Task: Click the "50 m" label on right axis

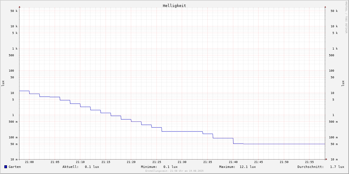Action: click(334, 144)
